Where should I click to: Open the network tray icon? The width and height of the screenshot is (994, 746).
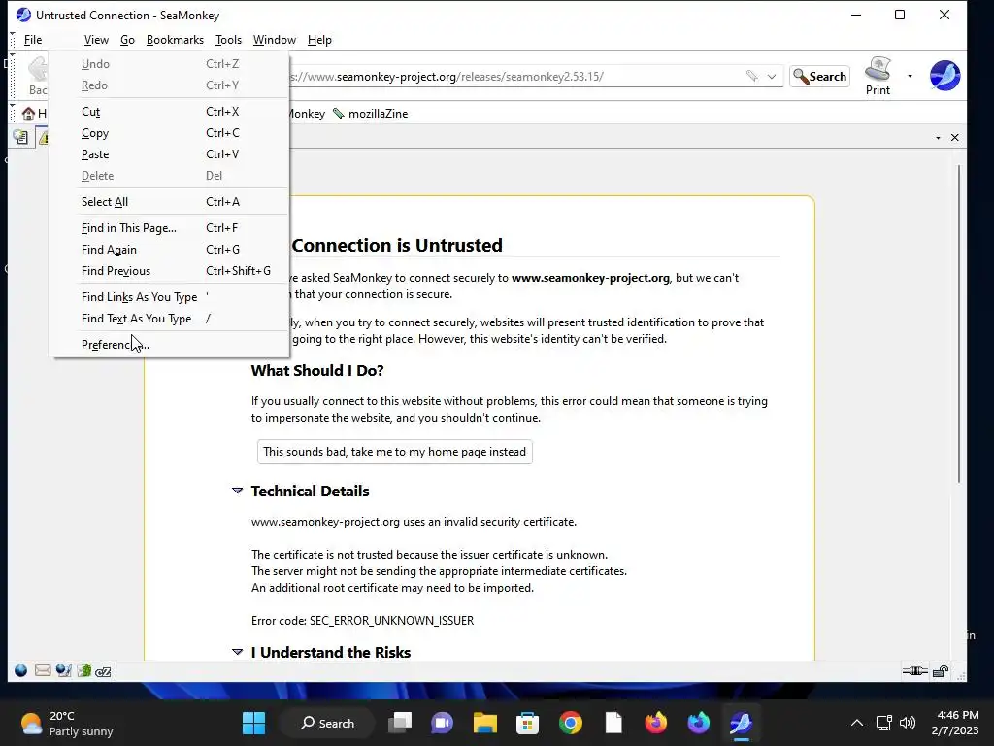coord(883,723)
